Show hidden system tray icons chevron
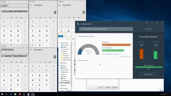The height and width of the screenshot is (96, 171). (161, 94)
